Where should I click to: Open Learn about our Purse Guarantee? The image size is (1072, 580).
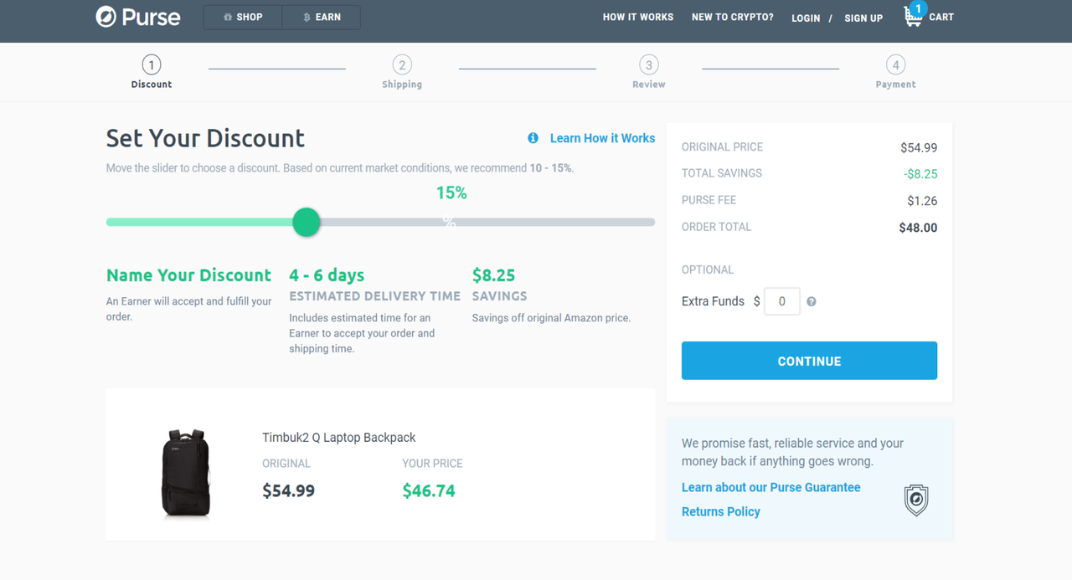[x=770, y=487]
